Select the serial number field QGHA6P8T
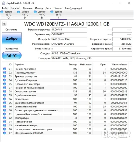134x142 pixels. pyautogui.click(x=69, y=34)
